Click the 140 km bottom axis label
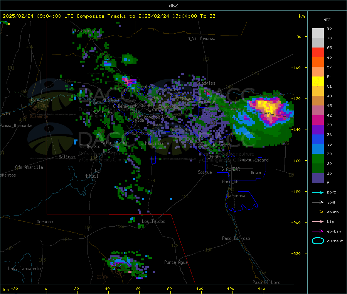The height and width of the screenshot is (294, 347). coord(261,289)
